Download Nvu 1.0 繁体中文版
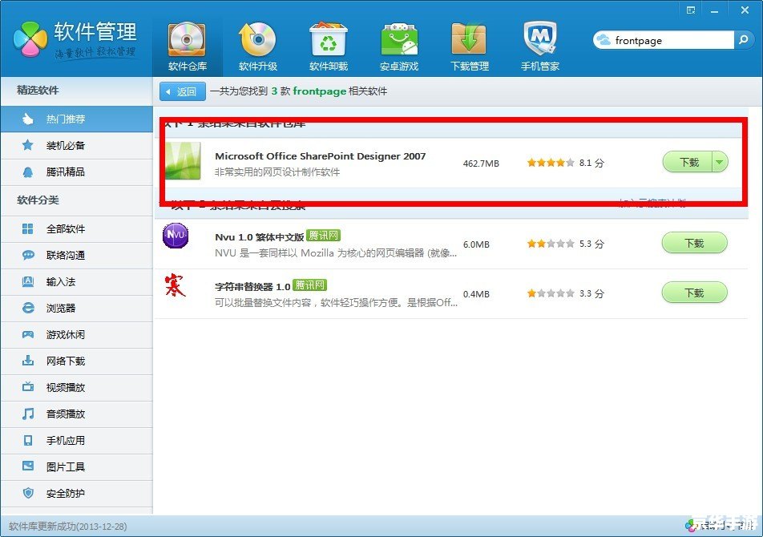The height and width of the screenshot is (537, 763). [x=694, y=243]
